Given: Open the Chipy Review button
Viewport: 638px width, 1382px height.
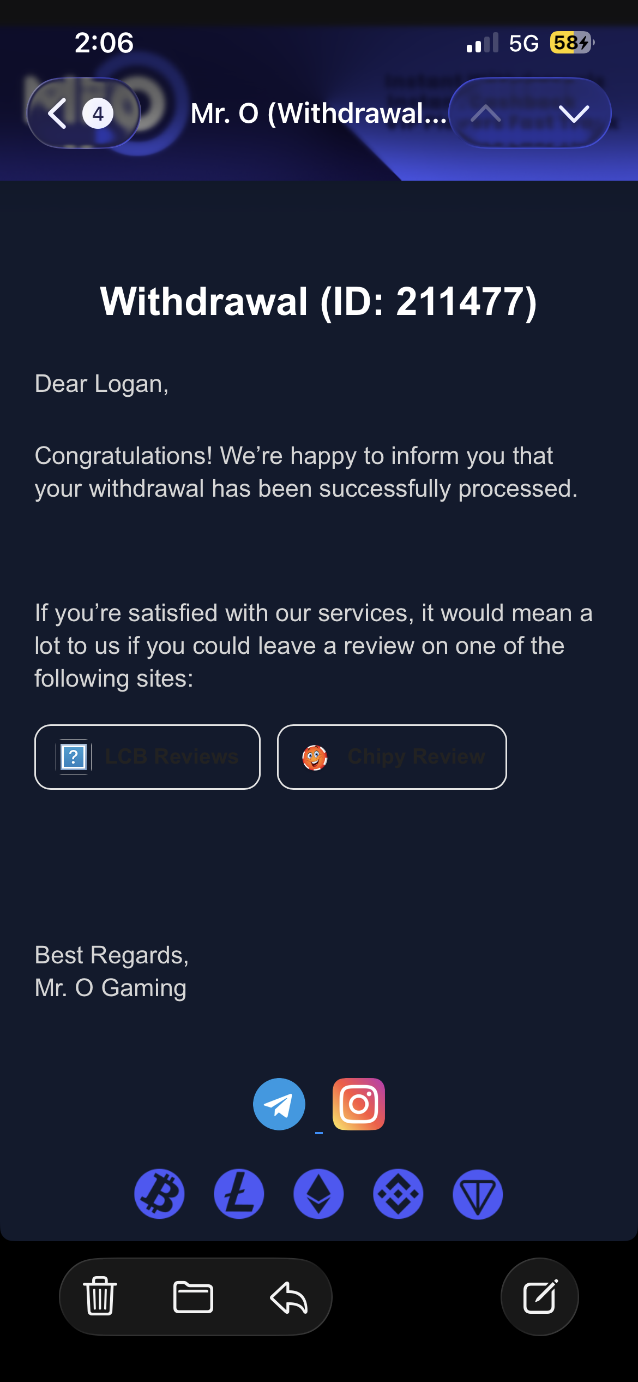Looking at the screenshot, I should (x=392, y=756).
